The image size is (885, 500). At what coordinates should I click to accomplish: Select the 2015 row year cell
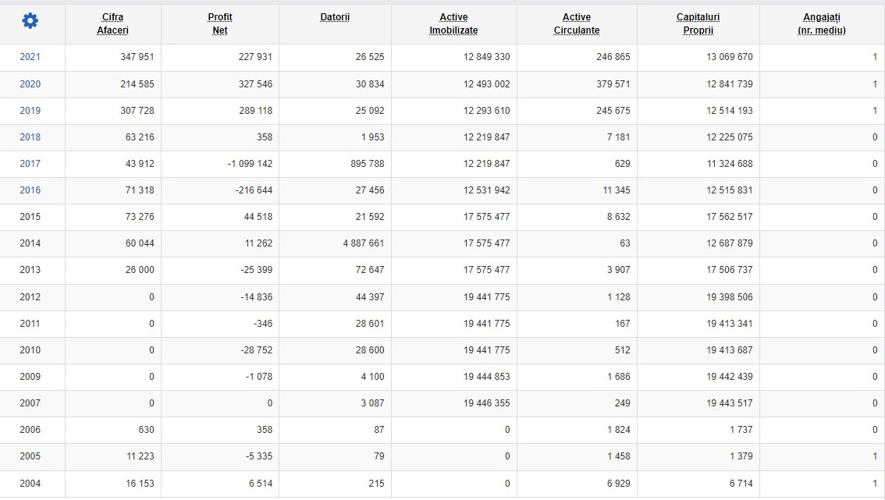tap(30, 217)
